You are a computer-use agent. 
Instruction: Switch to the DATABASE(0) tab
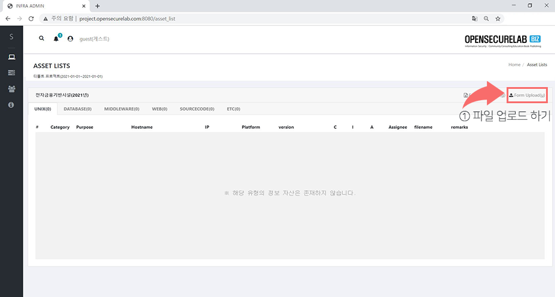[78, 109]
